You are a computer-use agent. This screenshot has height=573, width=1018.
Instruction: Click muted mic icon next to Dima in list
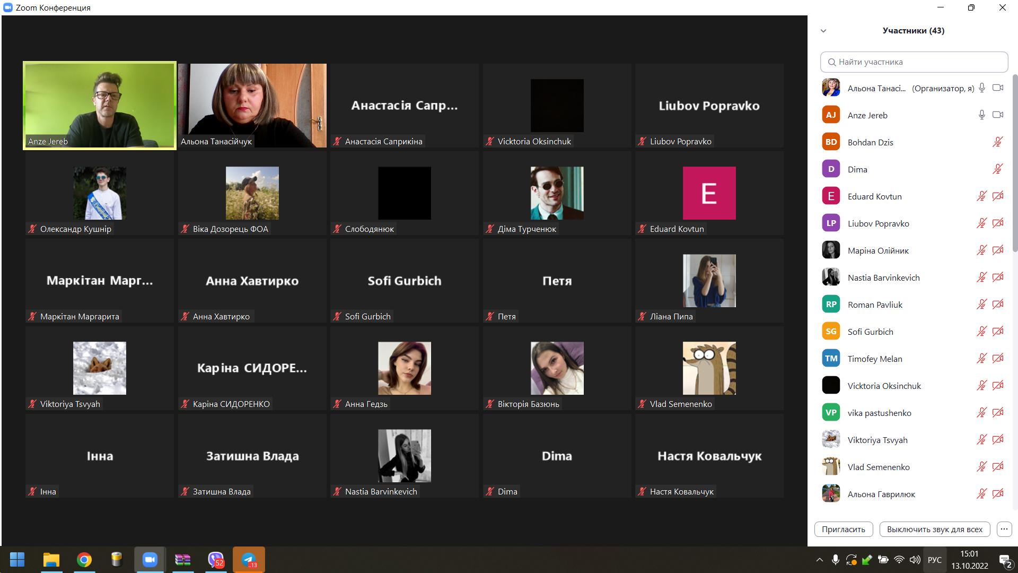997,169
